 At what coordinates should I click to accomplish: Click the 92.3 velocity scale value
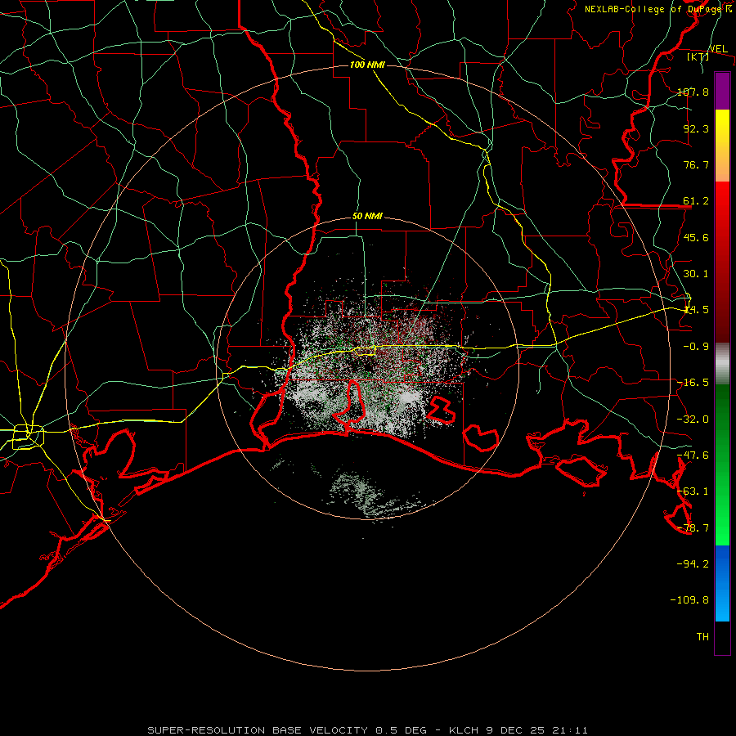[x=696, y=128]
